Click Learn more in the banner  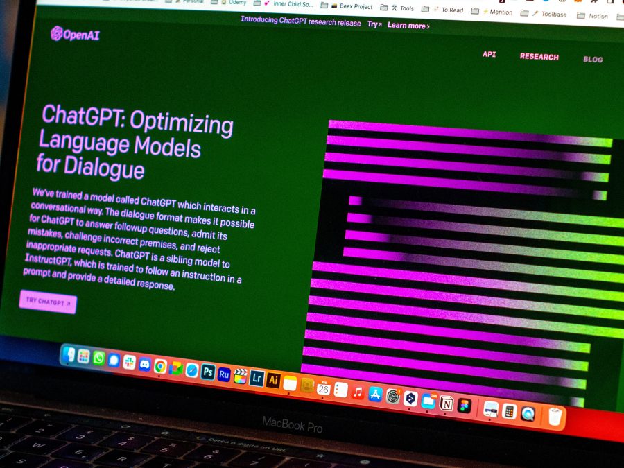coord(408,26)
